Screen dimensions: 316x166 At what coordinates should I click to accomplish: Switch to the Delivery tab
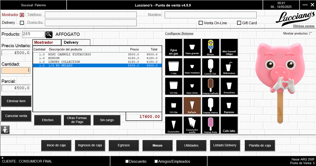pyautogui.click(x=76, y=43)
